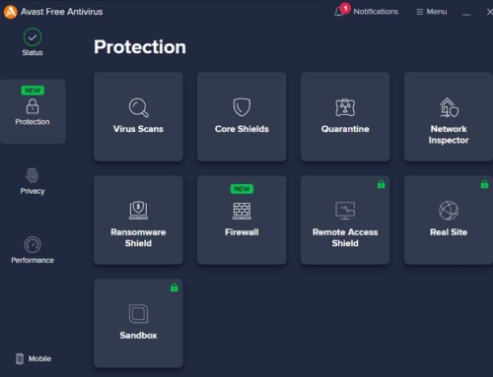Switch to the Privacy fingerprint tab

tap(33, 181)
